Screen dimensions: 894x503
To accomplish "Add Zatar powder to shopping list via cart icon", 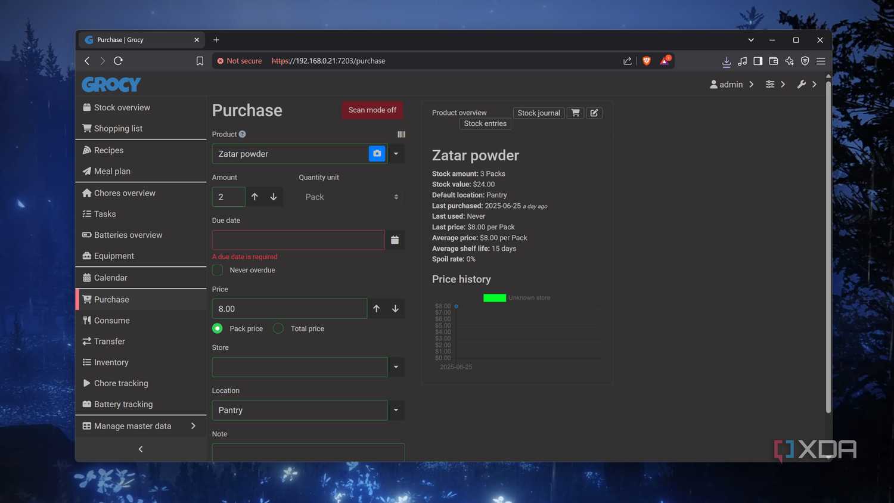I will 575,113.
